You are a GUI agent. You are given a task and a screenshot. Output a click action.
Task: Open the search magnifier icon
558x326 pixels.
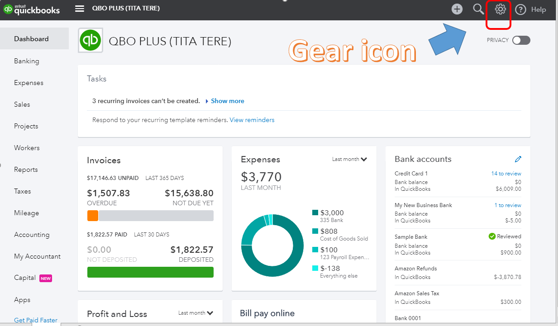478,9
